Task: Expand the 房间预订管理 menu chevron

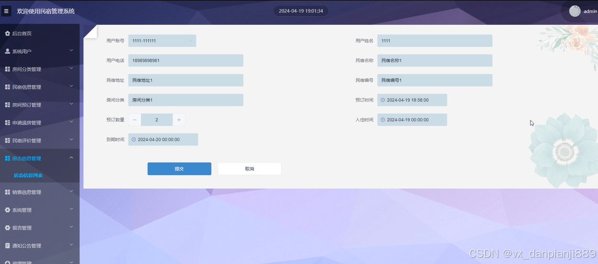Action: (71, 104)
